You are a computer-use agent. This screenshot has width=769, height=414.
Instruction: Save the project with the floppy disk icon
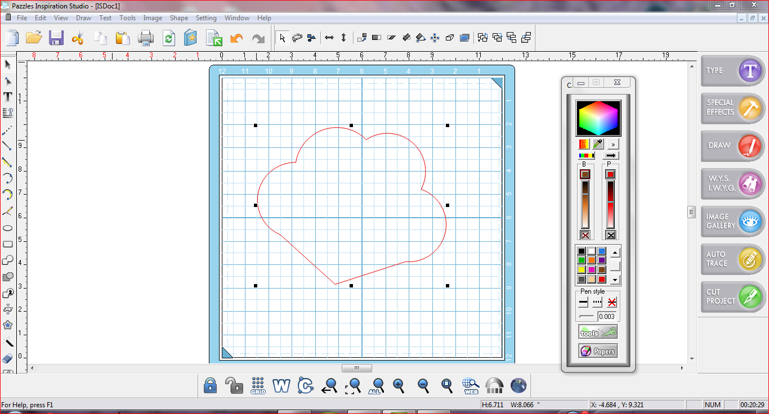56,38
